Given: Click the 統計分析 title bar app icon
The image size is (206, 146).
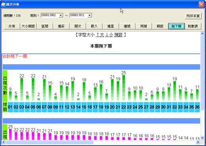Looking at the screenshot, I should click(x=3, y=4).
